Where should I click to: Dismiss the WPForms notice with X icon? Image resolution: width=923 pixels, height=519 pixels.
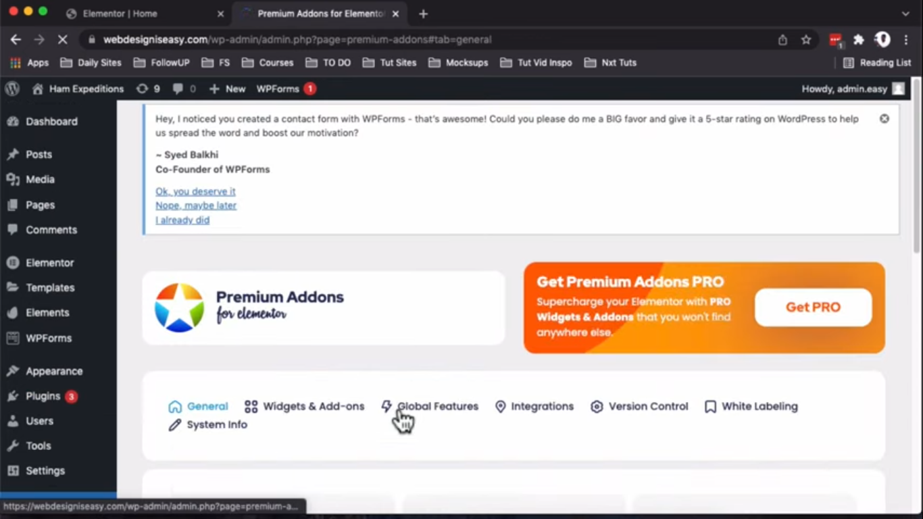(x=884, y=118)
